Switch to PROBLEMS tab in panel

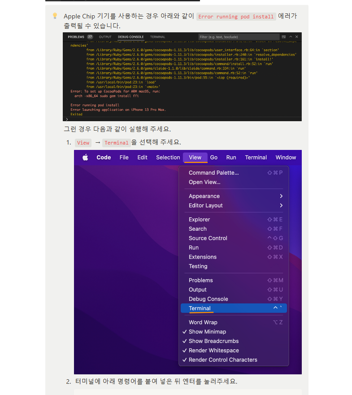click(76, 37)
